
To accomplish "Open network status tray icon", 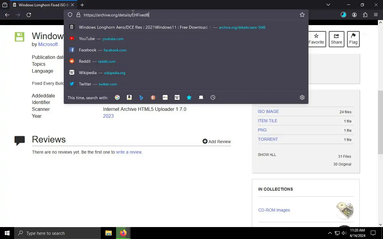I will tap(337, 233).
